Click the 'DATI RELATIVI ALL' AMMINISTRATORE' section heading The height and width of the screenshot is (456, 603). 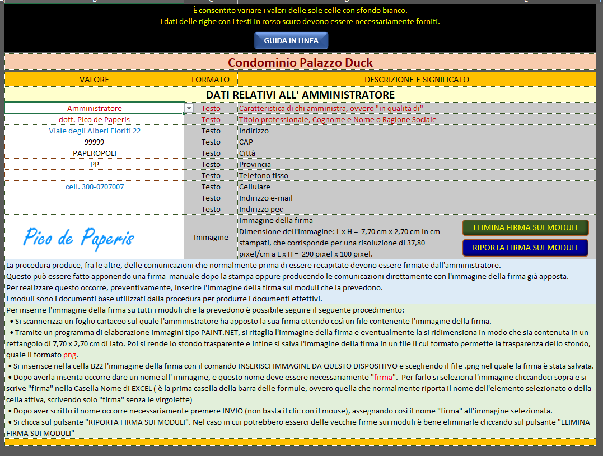(300, 95)
